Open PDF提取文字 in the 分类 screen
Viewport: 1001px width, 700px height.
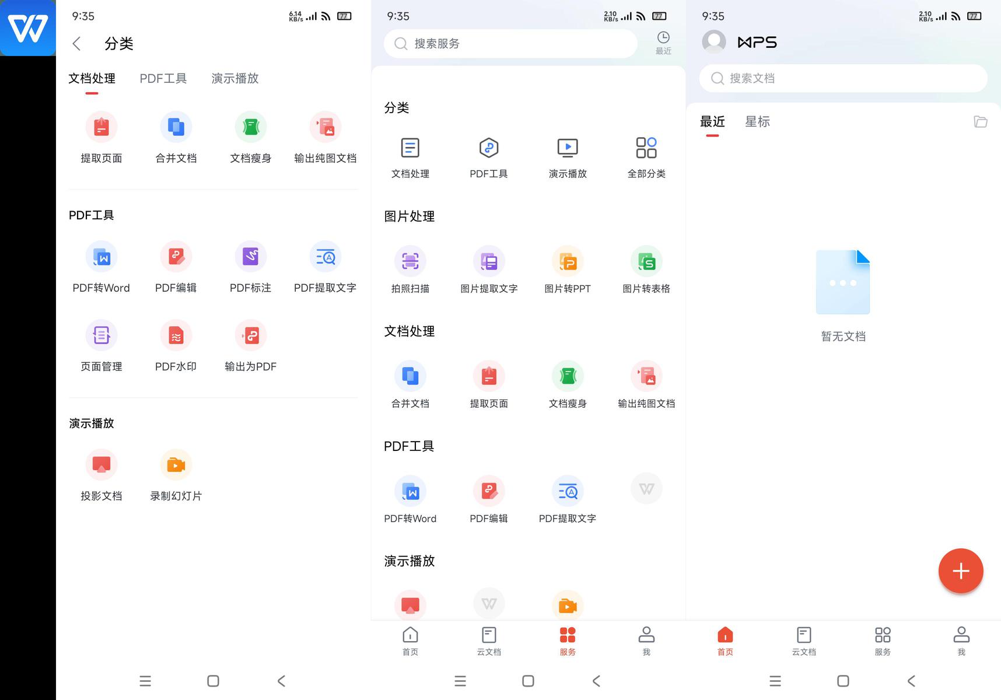[x=325, y=267]
